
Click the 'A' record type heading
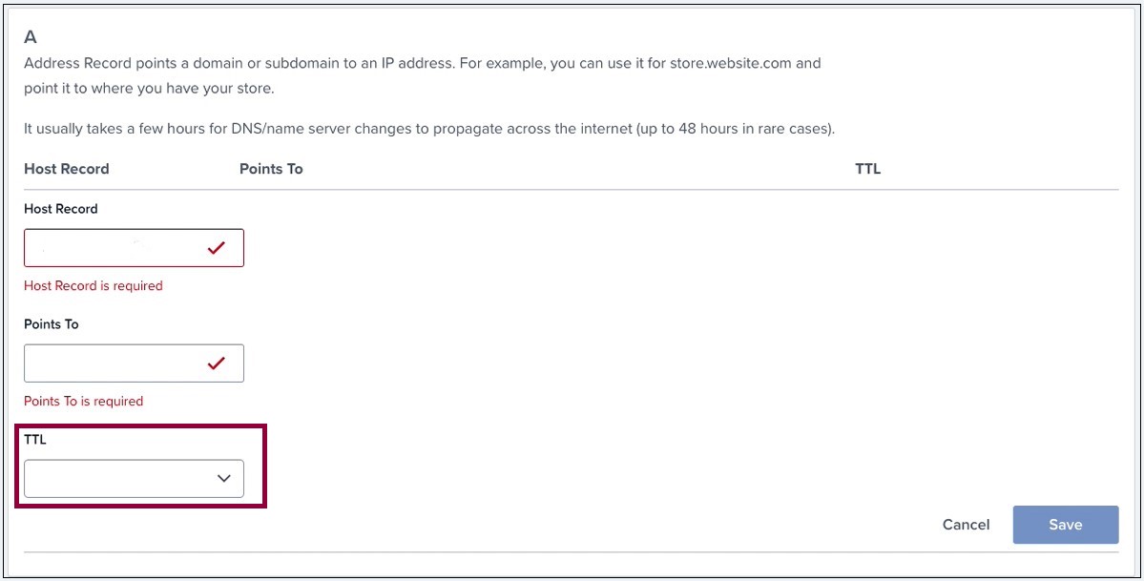(31, 37)
